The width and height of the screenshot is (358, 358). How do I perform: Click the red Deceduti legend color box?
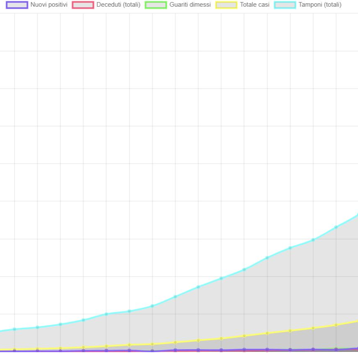click(83, 5)
